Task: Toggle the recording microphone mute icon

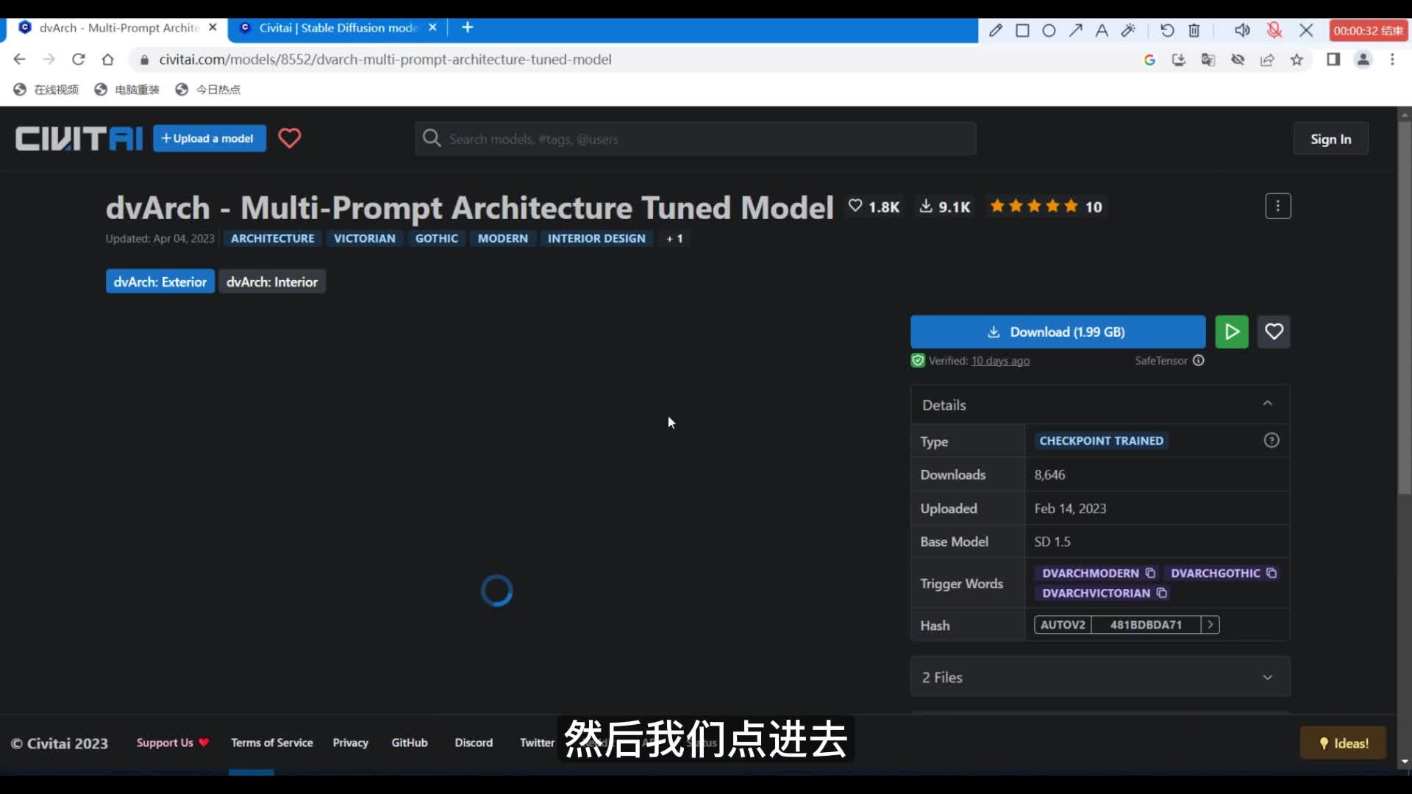Action: click(1274, 30)
